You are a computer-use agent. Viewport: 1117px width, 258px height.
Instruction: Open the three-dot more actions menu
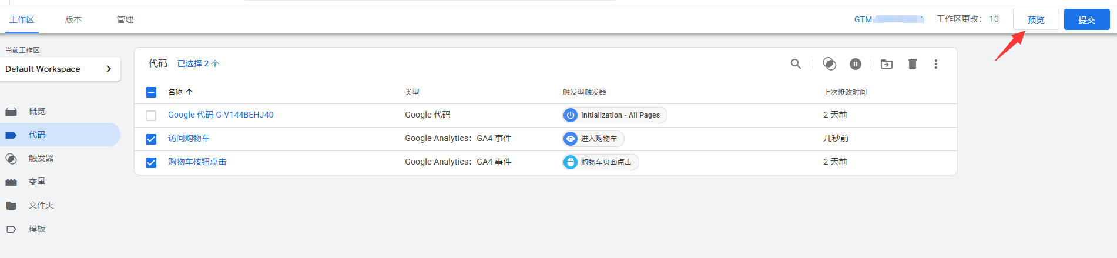click(x=936, y=64)
